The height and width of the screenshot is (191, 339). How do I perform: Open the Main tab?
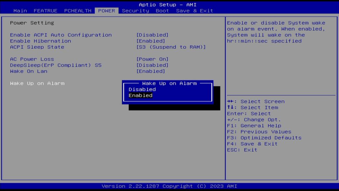pyautogui.click(x=20, y=11)
